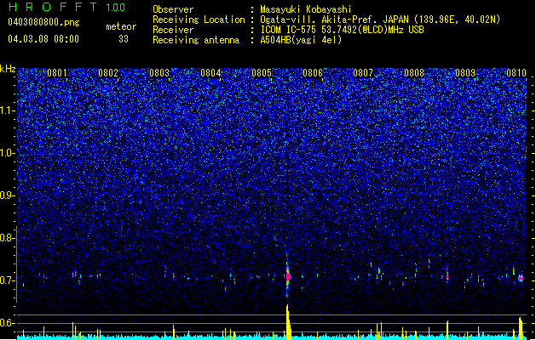
Task: Click the 0810 time marker
Action: 516,73
